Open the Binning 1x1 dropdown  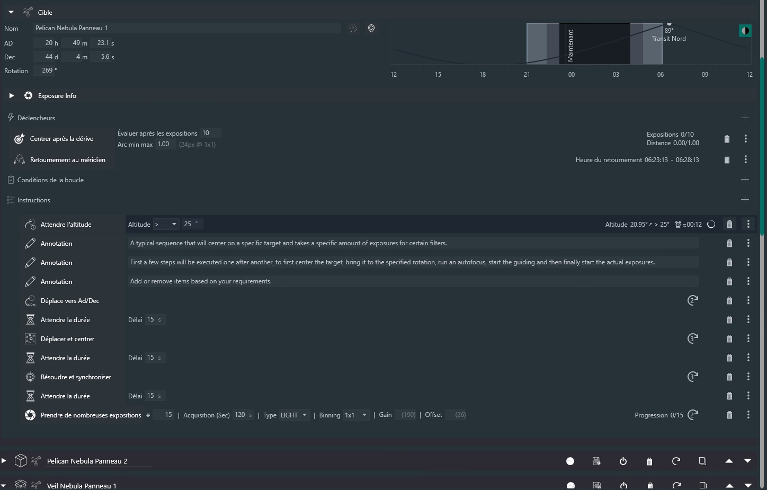356,415
